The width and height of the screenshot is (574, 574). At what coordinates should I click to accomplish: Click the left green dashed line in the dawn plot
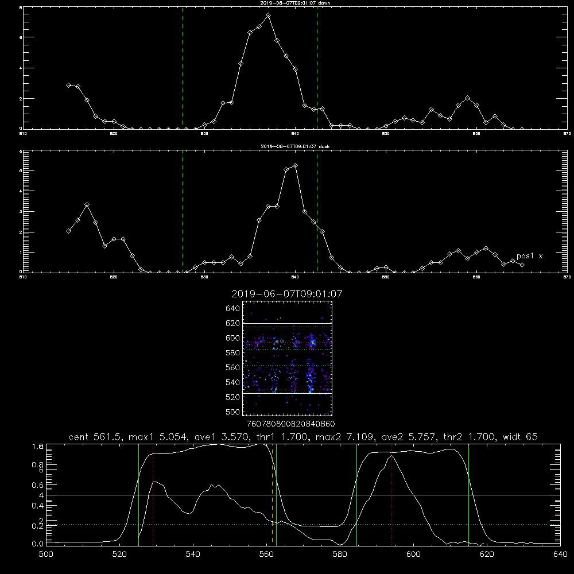pyautogui.click(x=183, y=68)
